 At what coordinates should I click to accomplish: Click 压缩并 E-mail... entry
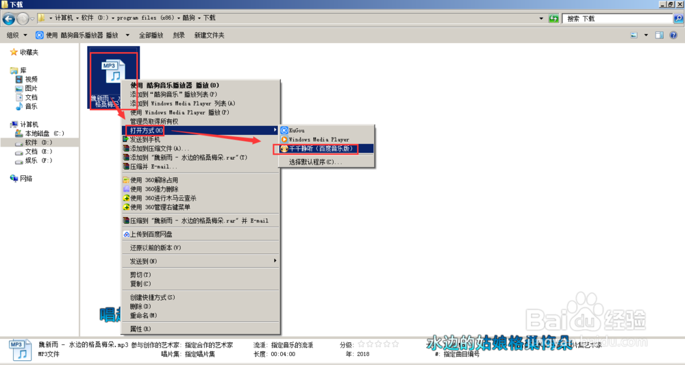[x=201, y=166]
